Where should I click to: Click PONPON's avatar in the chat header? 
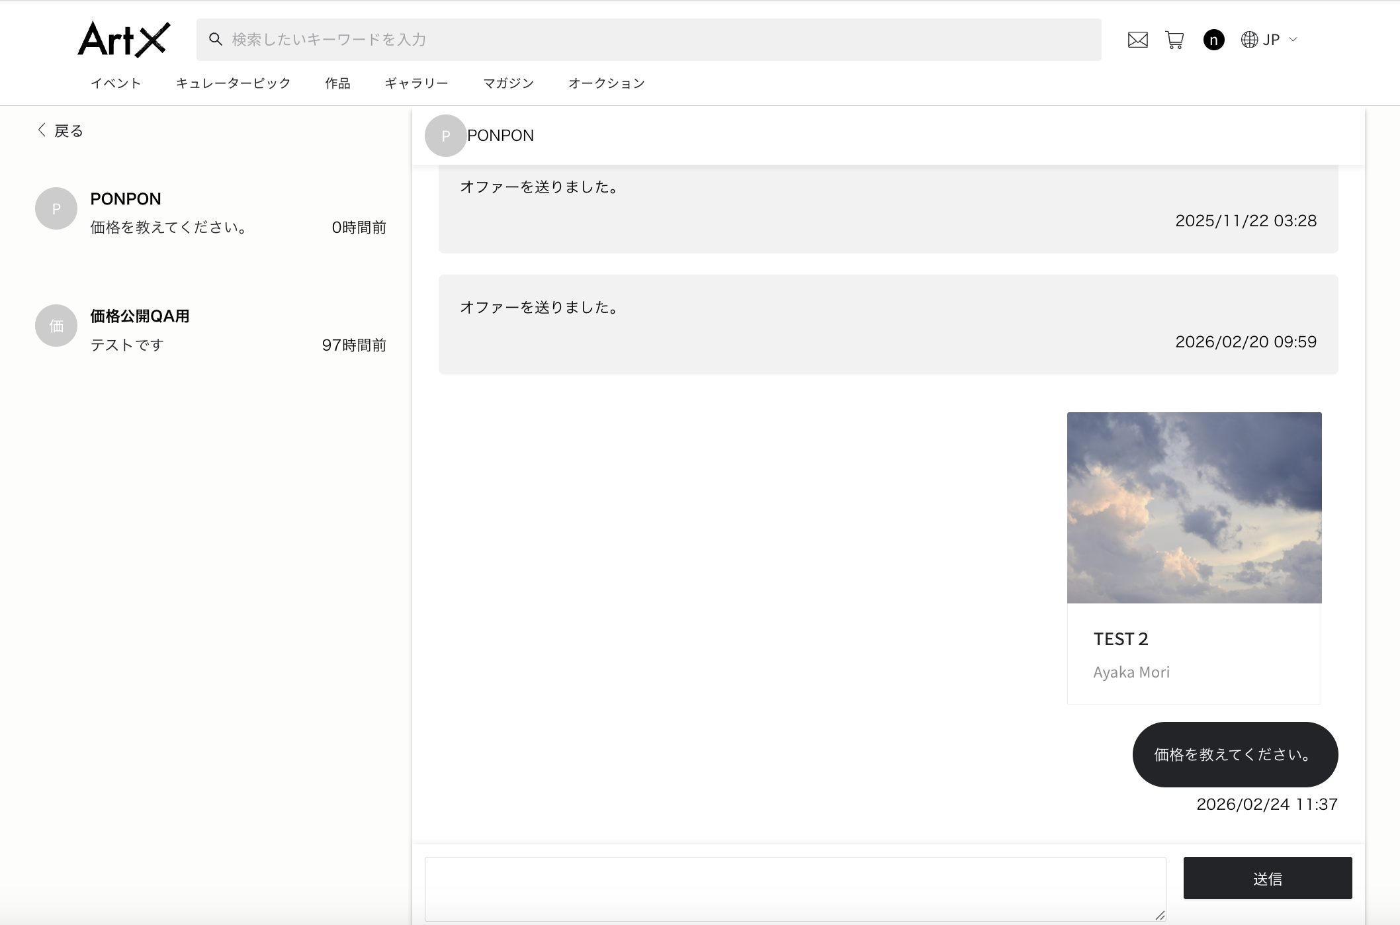(x=445, y=136)
